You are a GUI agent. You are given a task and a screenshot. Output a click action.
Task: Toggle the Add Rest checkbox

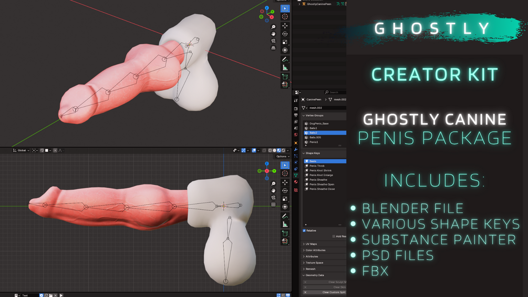(334, 237)
